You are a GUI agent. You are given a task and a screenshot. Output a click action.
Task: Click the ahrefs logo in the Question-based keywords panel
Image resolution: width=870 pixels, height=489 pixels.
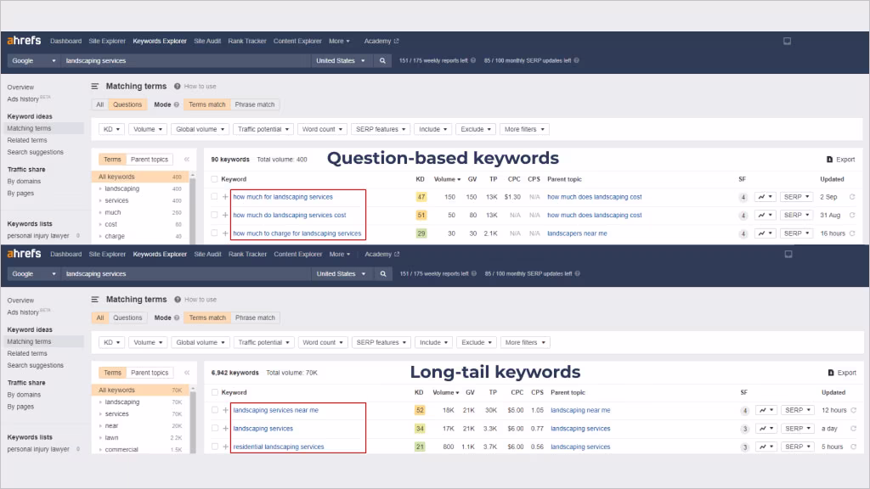24,41
